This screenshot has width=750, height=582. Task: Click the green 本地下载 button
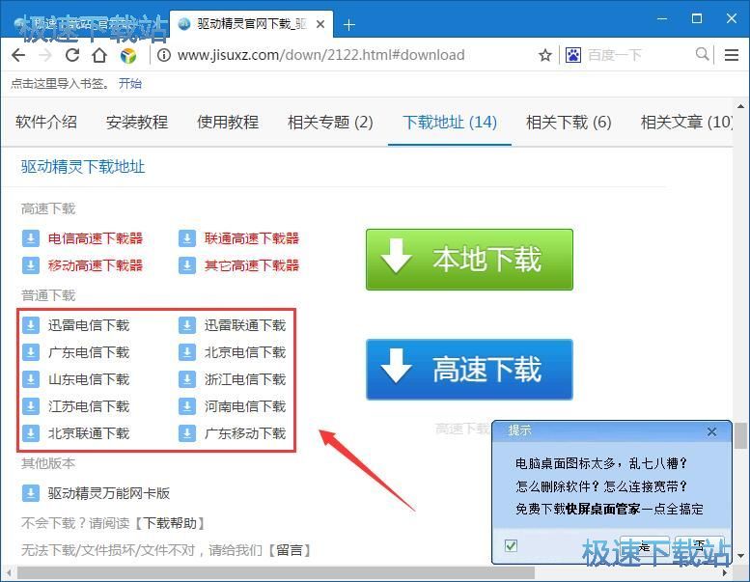(469, 260)
